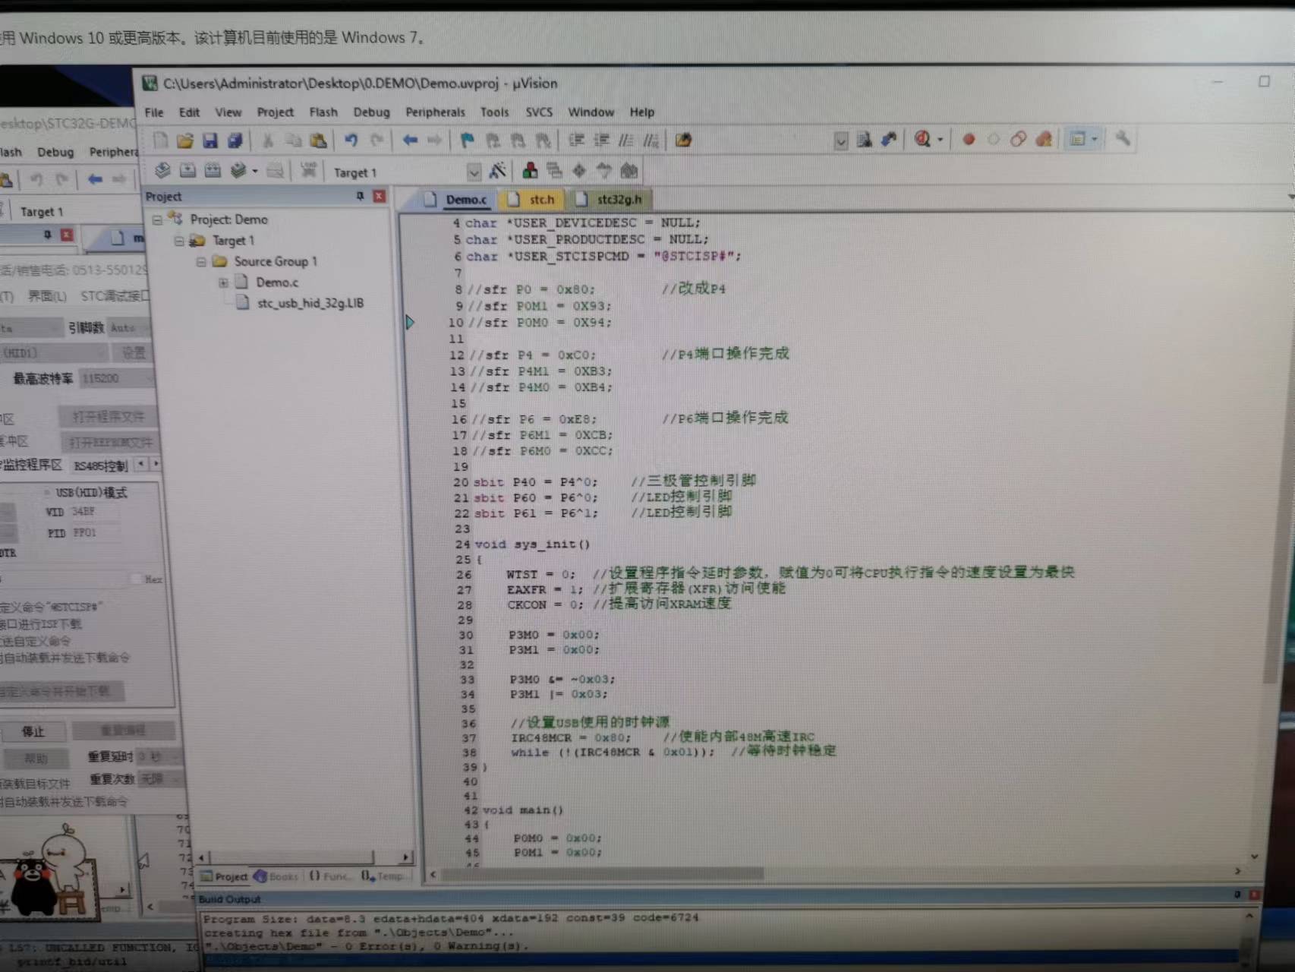Create a new file via toolbar icon
The image size is (1295, 972).
pyautogui.click(x=160, y=140)
